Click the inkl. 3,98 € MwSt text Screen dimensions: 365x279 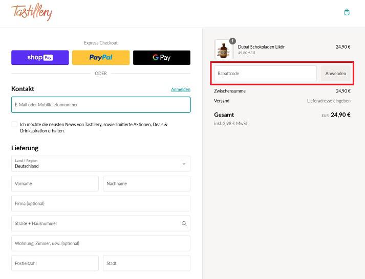(231, 123)
